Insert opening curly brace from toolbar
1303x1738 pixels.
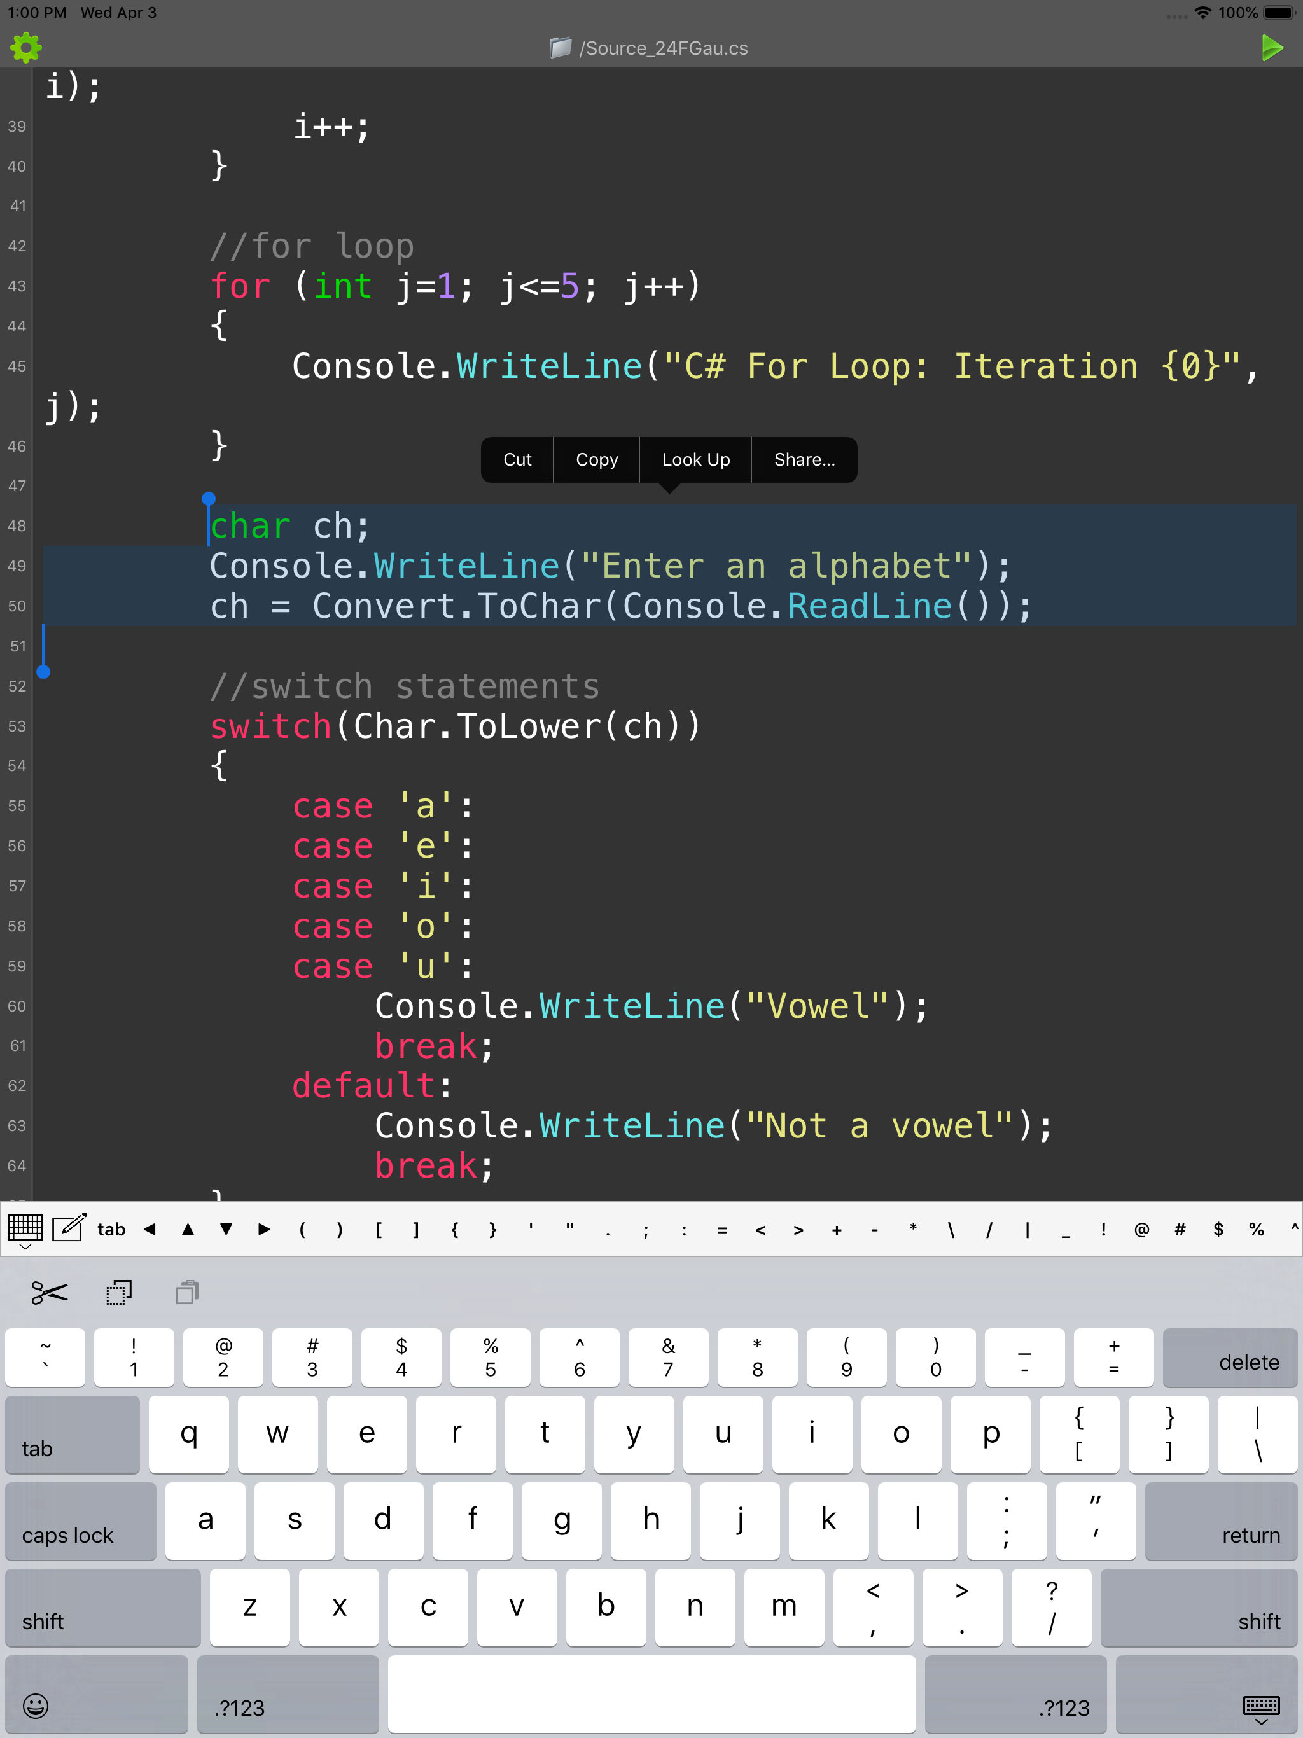454,1230
